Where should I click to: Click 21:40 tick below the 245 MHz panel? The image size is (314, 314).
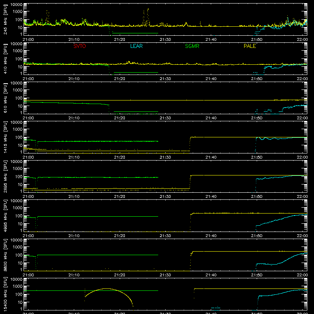pos(211,40)
